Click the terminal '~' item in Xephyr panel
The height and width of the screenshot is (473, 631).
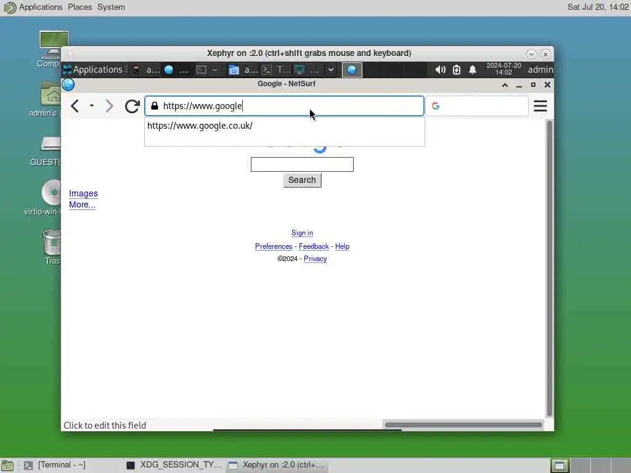208,70
